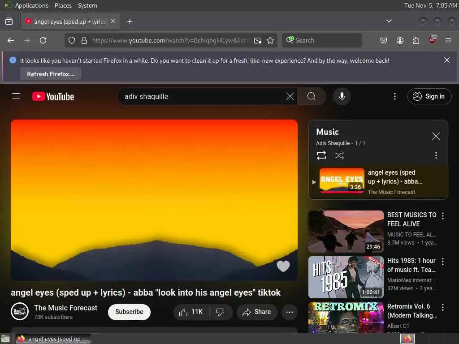This screenshot has height=344, width=459.
Task: Dislike the video with thumbs down
Action: [x=221, y=312]
